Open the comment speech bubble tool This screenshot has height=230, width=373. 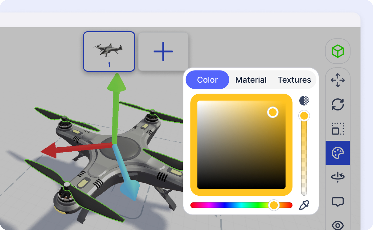click(x=338, y=202)
